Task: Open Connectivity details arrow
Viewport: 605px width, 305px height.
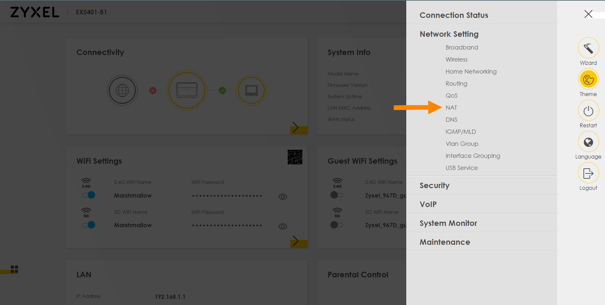Action: tap(296, 127)
